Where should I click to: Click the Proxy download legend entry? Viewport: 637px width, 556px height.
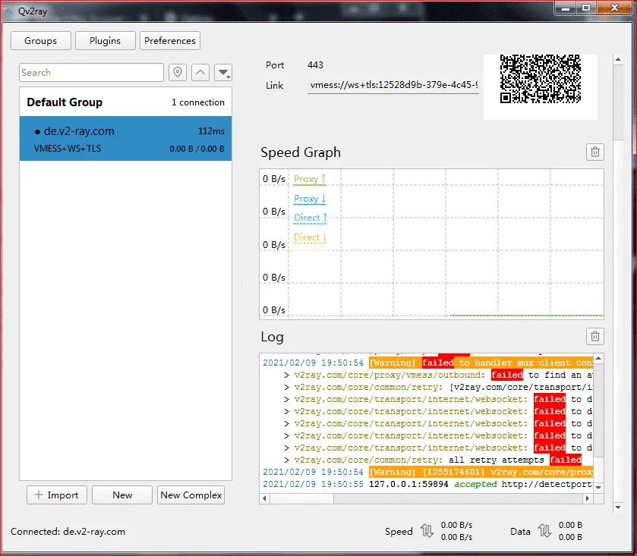[310, 199]
